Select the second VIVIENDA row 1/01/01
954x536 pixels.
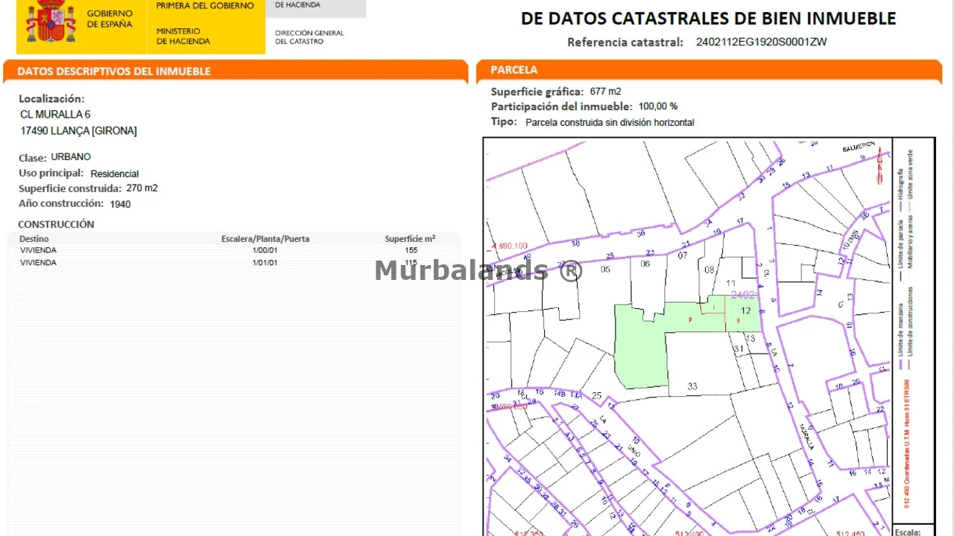tap(224, 263)
